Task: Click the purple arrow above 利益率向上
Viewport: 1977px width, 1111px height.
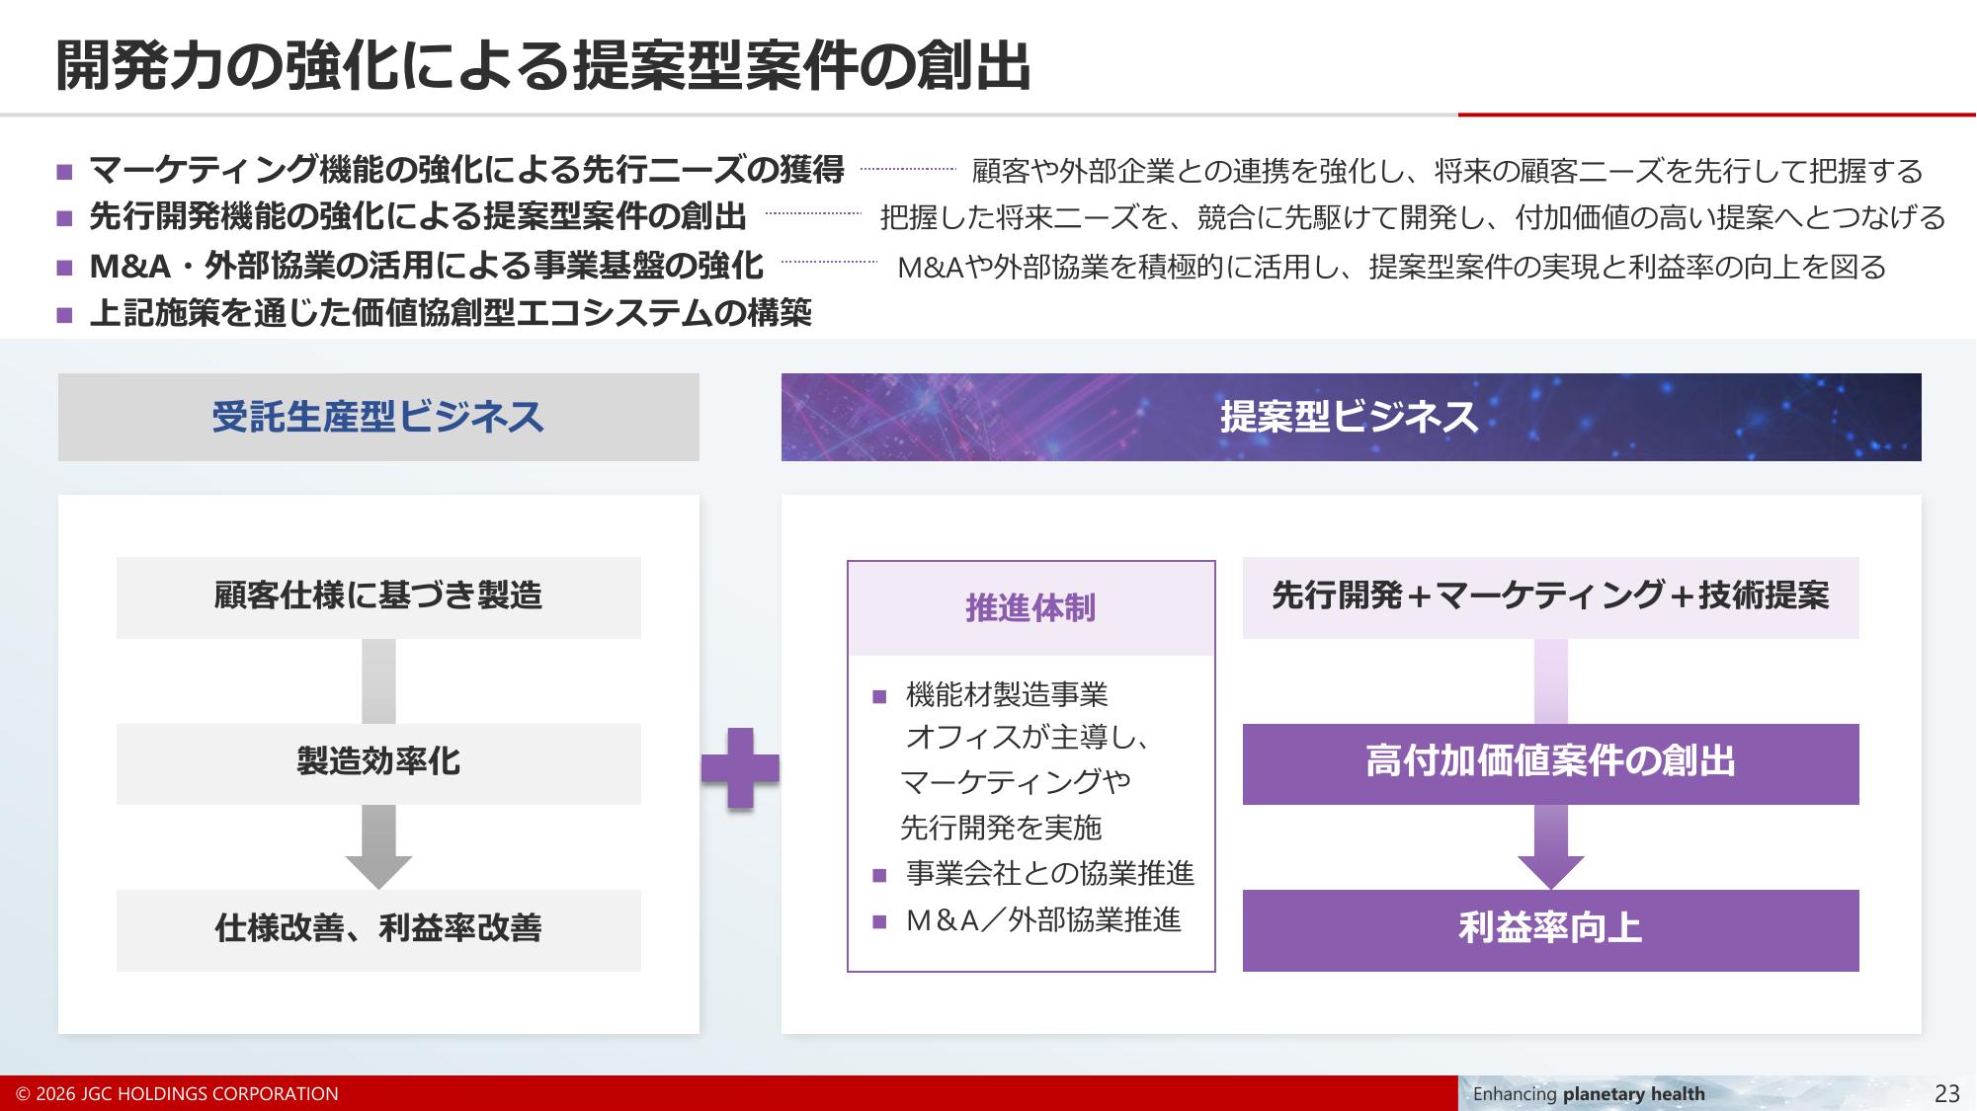Action: pos(1550,847)
